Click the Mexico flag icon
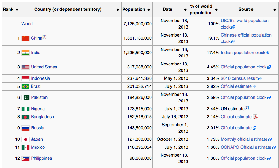This screenshot has height=168, width=279. [25, 147]
